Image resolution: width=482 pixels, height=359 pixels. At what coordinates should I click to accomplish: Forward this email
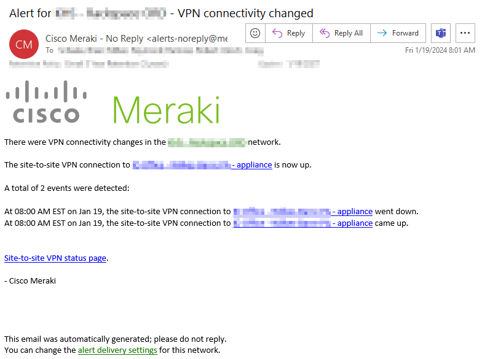tap(398, 33)
